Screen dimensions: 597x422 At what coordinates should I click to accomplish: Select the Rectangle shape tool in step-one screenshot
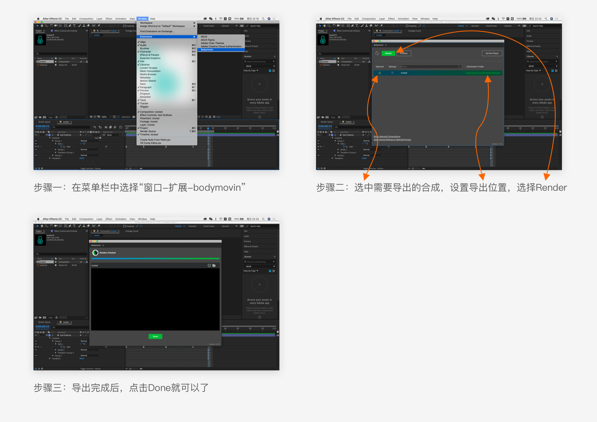point(66,25)
